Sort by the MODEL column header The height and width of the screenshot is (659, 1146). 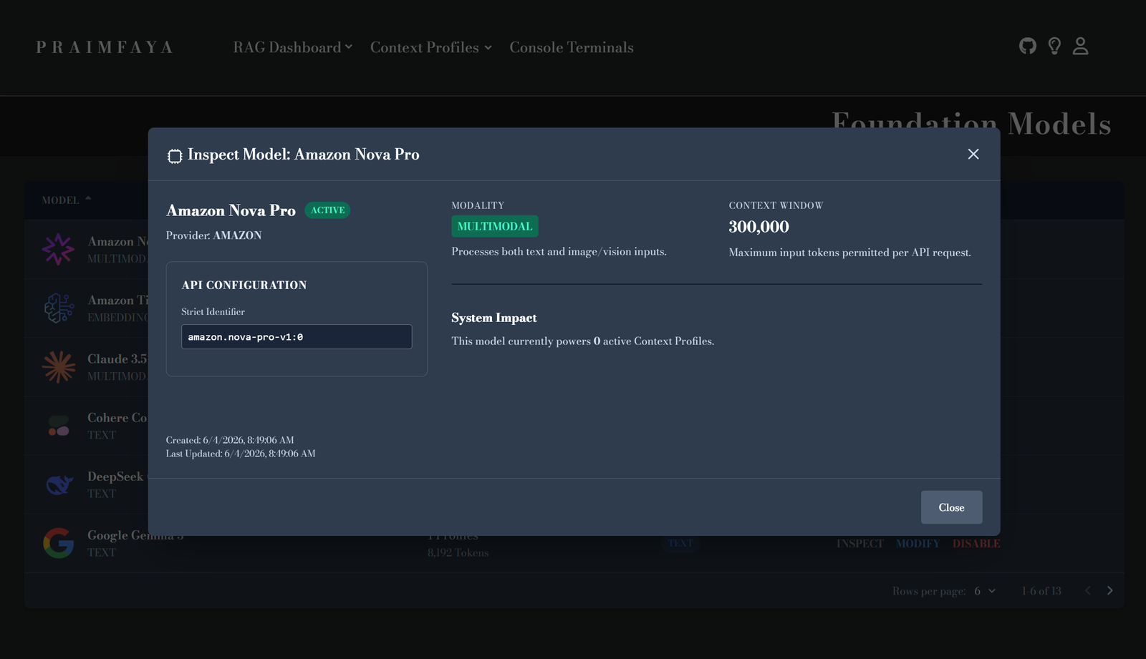(x=66, y=200)
